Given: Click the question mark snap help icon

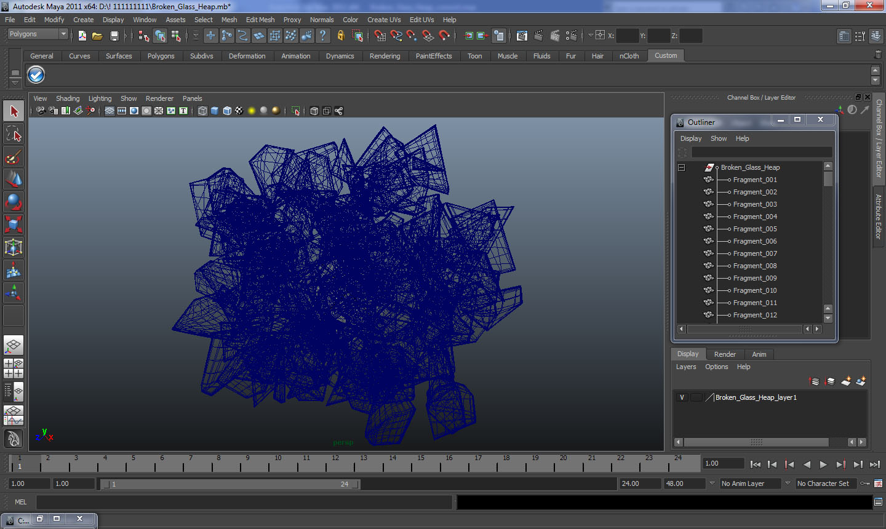Looking at the screenshot, I should 322,36.
